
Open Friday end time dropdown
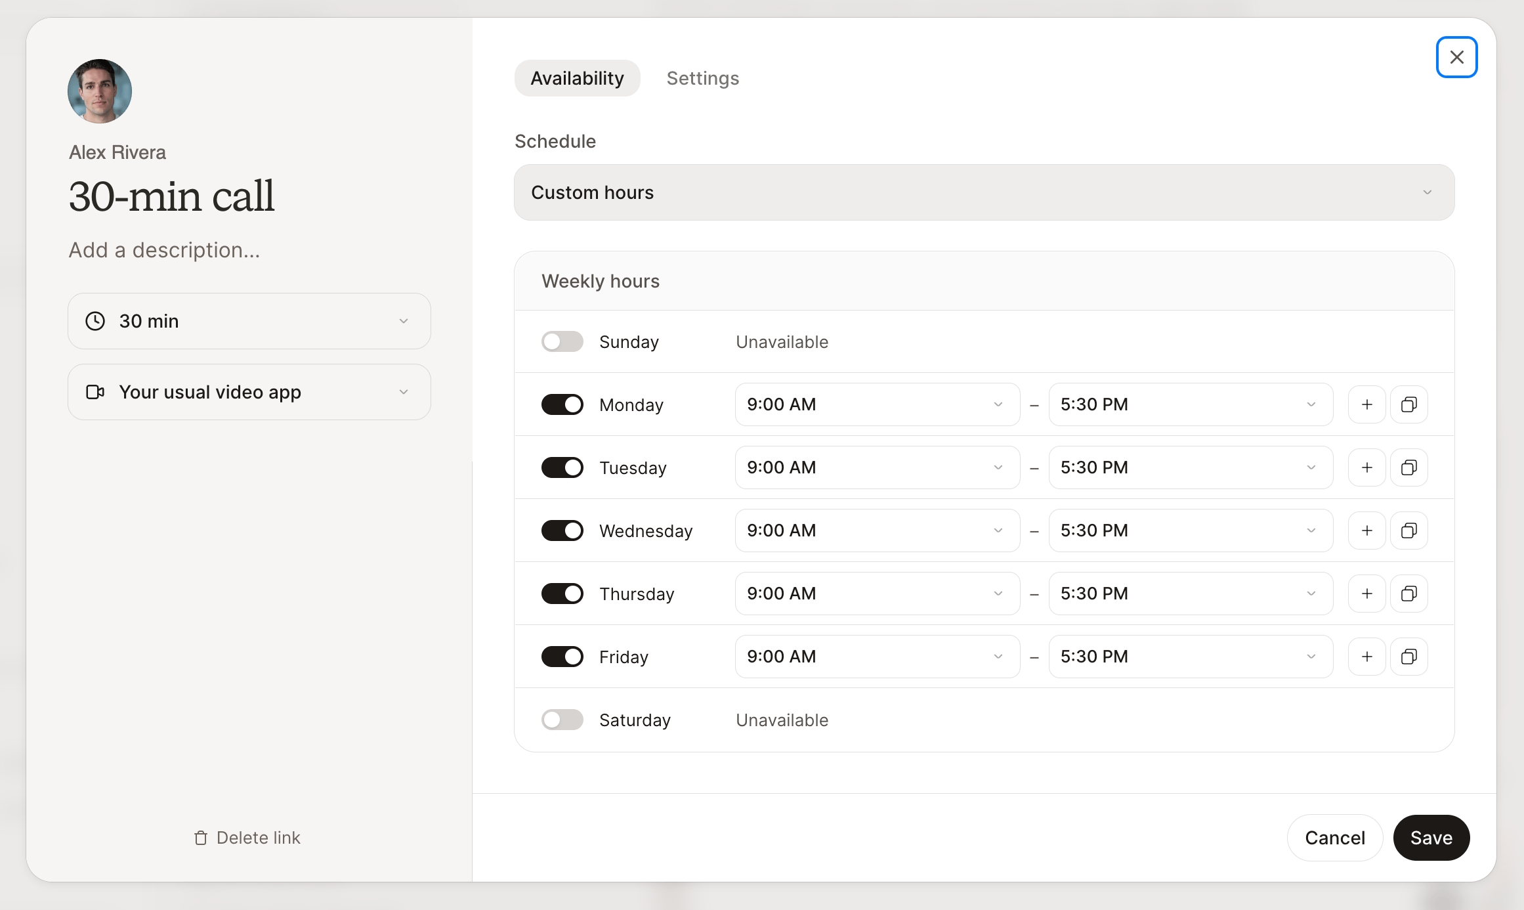tap(1191, 657)
